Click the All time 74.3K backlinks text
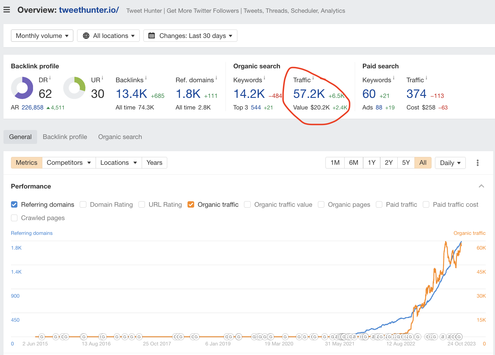This screenshot has height=355, width=495. 135,107
